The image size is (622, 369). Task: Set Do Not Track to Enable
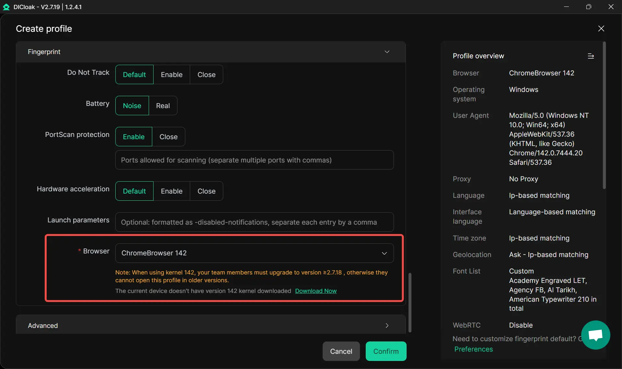click(x=171, y=74)
